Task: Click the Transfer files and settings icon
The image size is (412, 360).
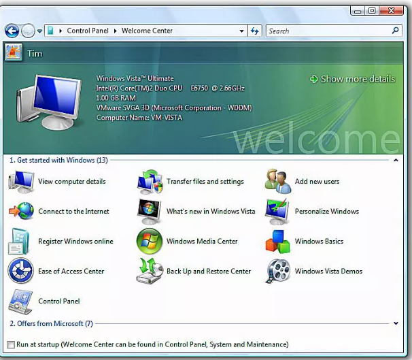Action: [150, 182]
